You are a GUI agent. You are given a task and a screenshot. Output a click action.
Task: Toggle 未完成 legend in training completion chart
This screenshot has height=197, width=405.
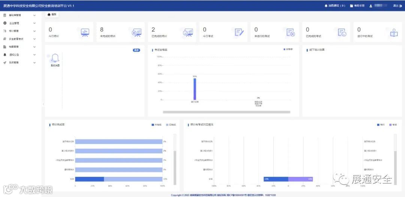(156, 124)
